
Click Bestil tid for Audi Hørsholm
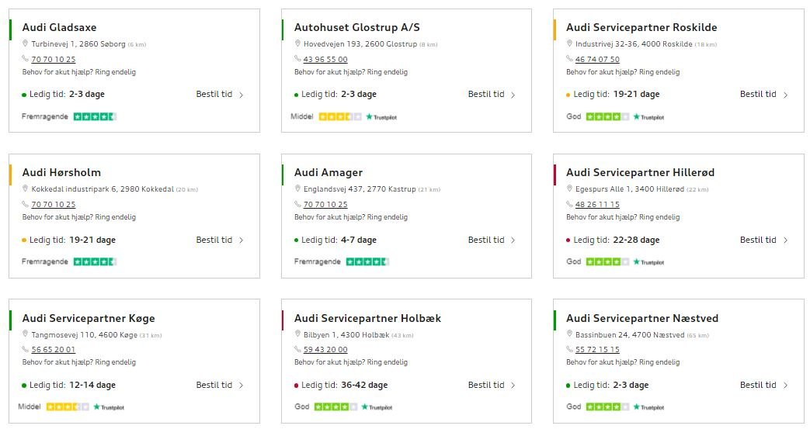click(x=220, y=240)
